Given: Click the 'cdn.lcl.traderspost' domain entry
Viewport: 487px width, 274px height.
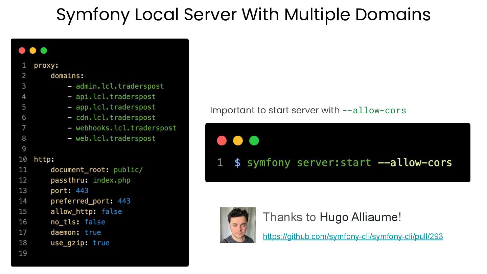Looking at the screenshot, I should (116, 118).
